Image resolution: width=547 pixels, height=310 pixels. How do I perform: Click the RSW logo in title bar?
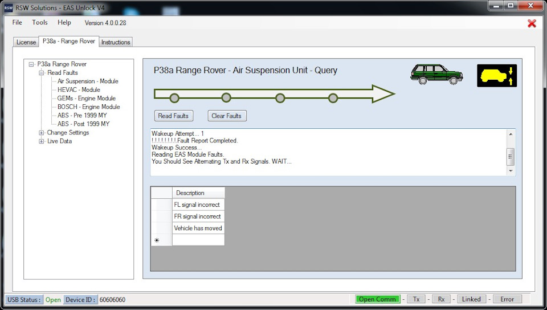(x=9, y=7)
